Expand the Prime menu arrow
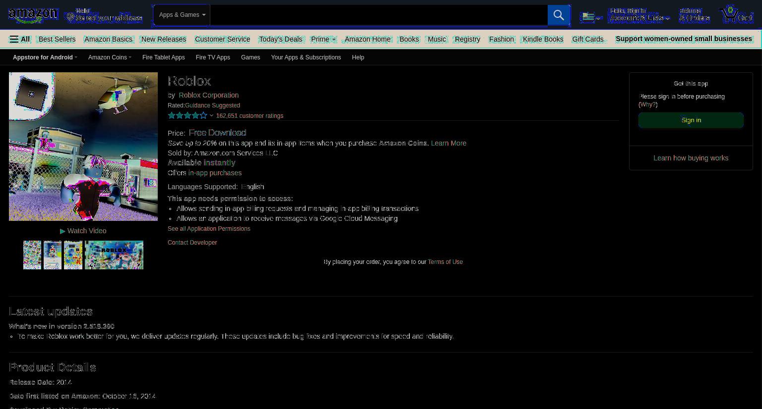Screen dimensions: 762x409 (x=334, y=40)
